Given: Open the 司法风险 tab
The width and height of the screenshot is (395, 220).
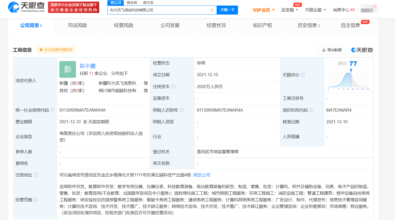Looking at the screenshot, I should pos(77,25).
